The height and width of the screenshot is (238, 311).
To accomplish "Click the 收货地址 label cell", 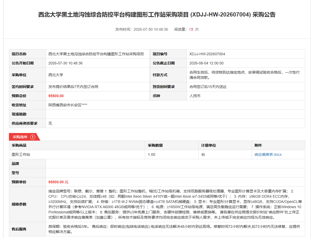I will [27, 105].
